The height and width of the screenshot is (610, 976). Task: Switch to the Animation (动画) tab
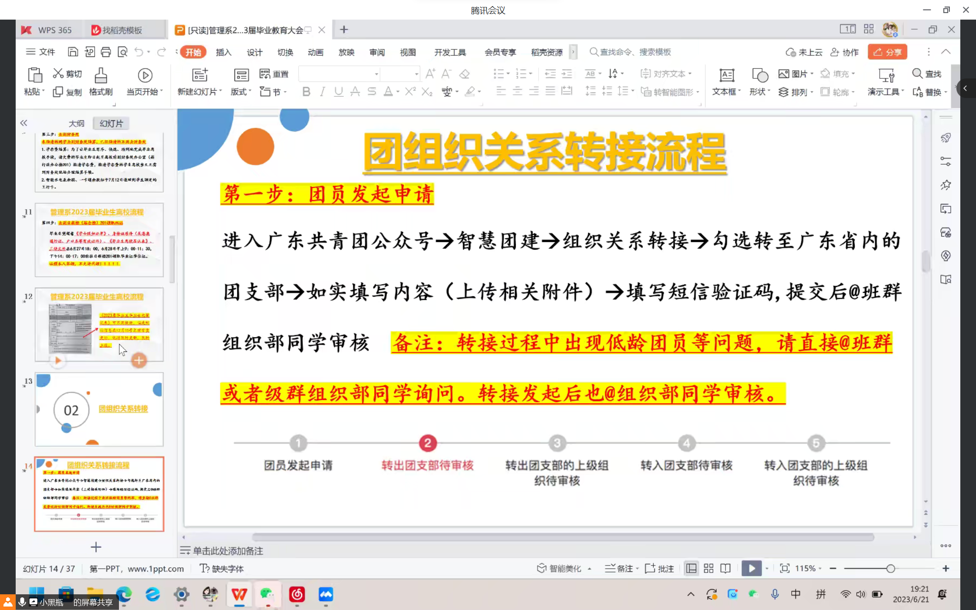click(x=315, y=52)
